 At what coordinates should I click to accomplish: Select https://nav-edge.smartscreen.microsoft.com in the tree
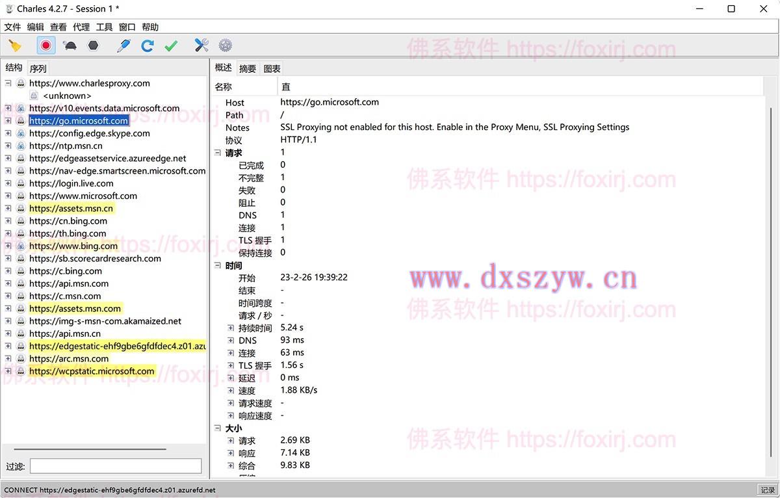118,171
